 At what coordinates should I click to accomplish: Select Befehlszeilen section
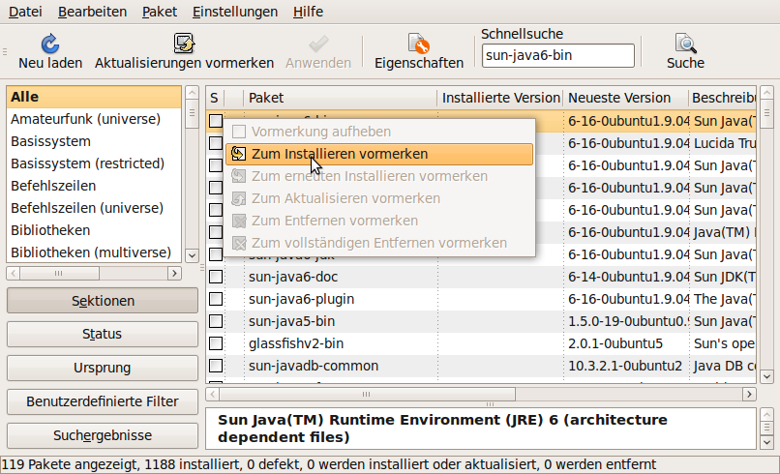coord(94,186)
